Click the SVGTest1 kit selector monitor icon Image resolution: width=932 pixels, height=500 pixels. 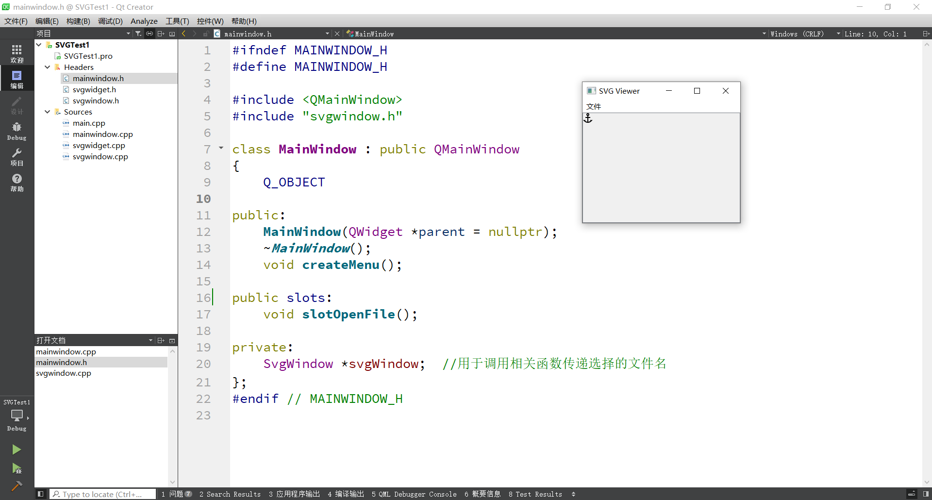pyautogui.click(x=17, y=416)
